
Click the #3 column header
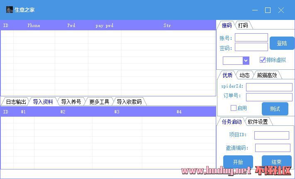coord(117,112)
